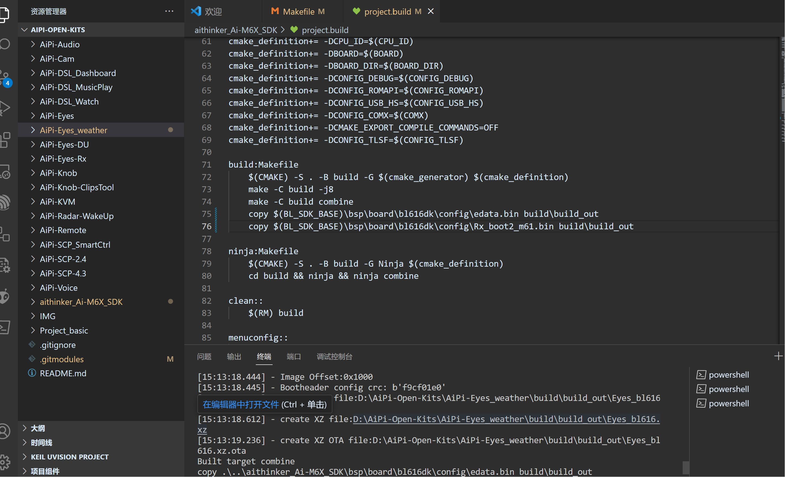Expand the KEIL UVISION PROJECT section

point(101,457)
